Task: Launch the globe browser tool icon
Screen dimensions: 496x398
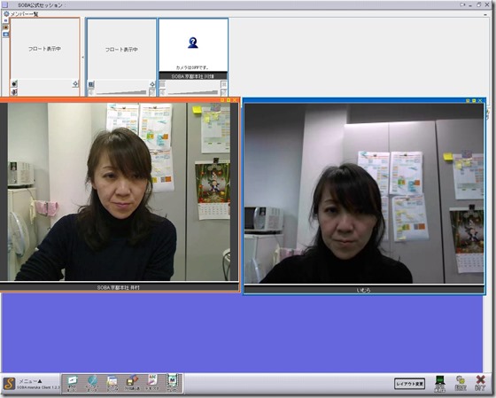Action: pyautogui.click(x=92, y=383)
